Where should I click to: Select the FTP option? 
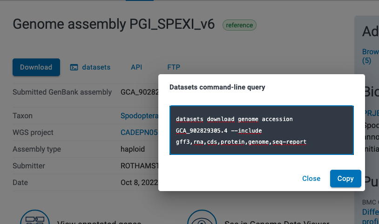174,67
